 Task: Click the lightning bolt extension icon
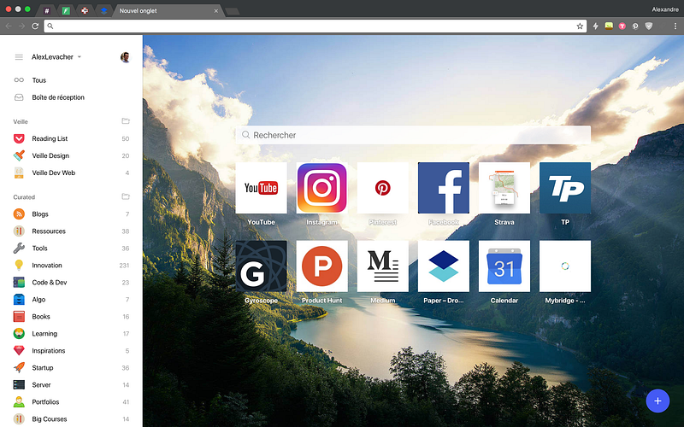click(x=595, y=26)
